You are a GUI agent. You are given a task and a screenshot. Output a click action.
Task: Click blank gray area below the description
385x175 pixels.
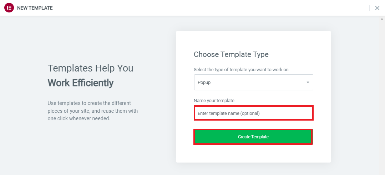coord(93,149)
